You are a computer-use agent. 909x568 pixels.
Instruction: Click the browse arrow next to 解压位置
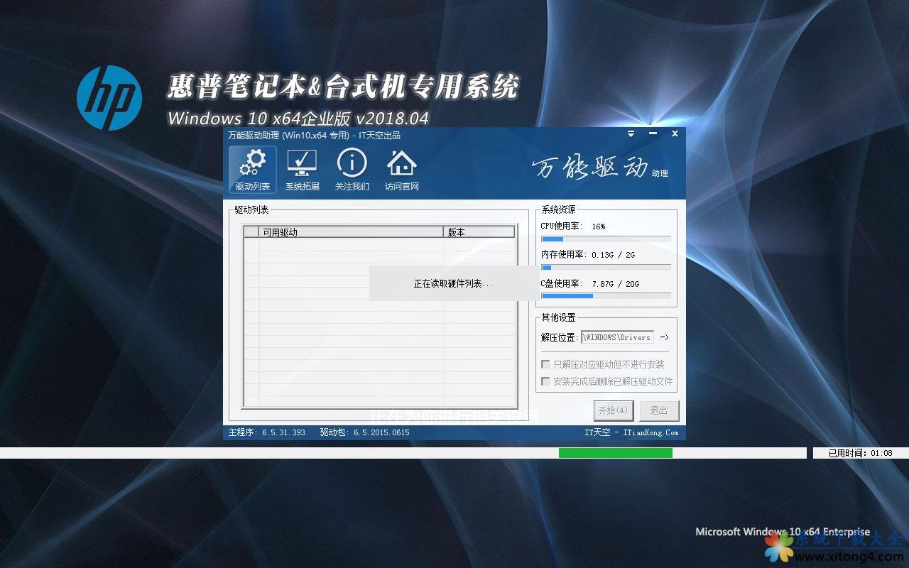665,337
